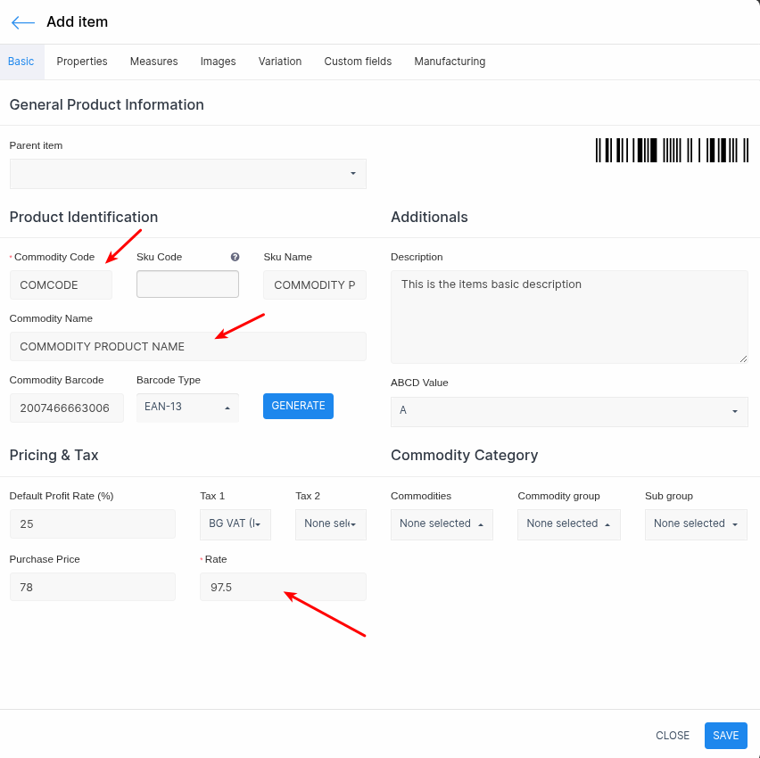Open the Tax 1 dropdown
Image resolution: width=760 pixels, height=758 pixels.
235,524
